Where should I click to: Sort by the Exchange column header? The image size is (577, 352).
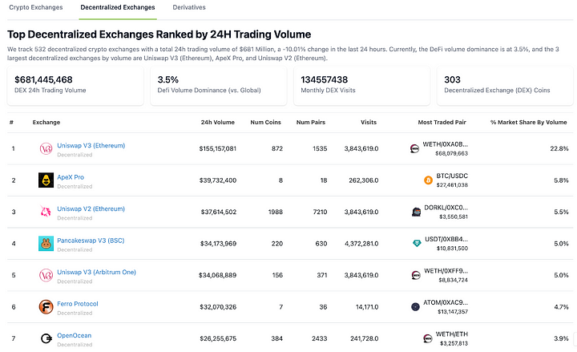point(46,122)
